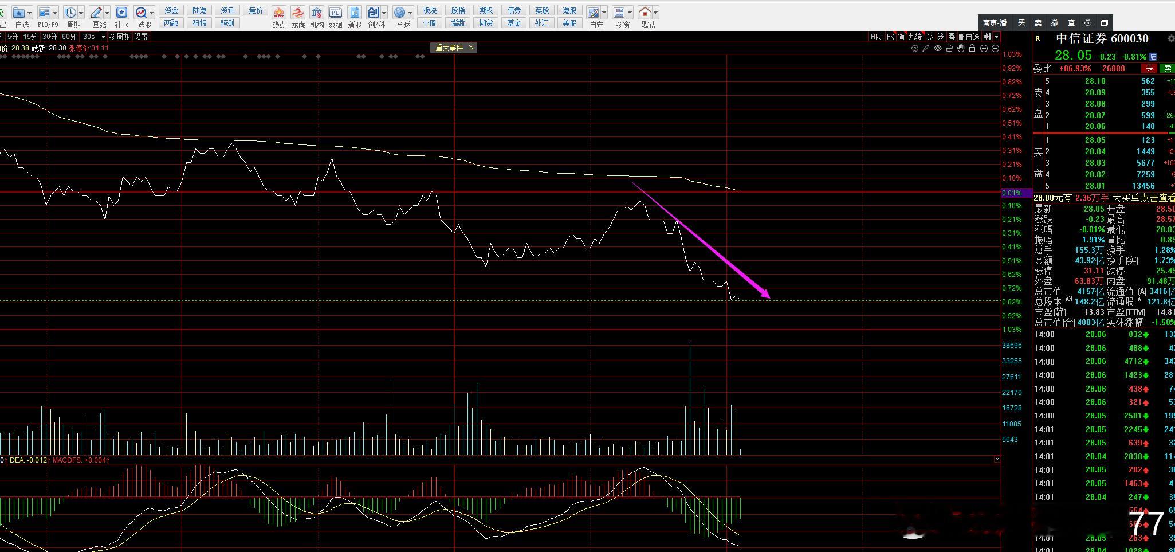Expand the F10/F9 dropdown arrow
Image resolution: width=1175 pixels, height=552 pixels.
pos(56,13)
